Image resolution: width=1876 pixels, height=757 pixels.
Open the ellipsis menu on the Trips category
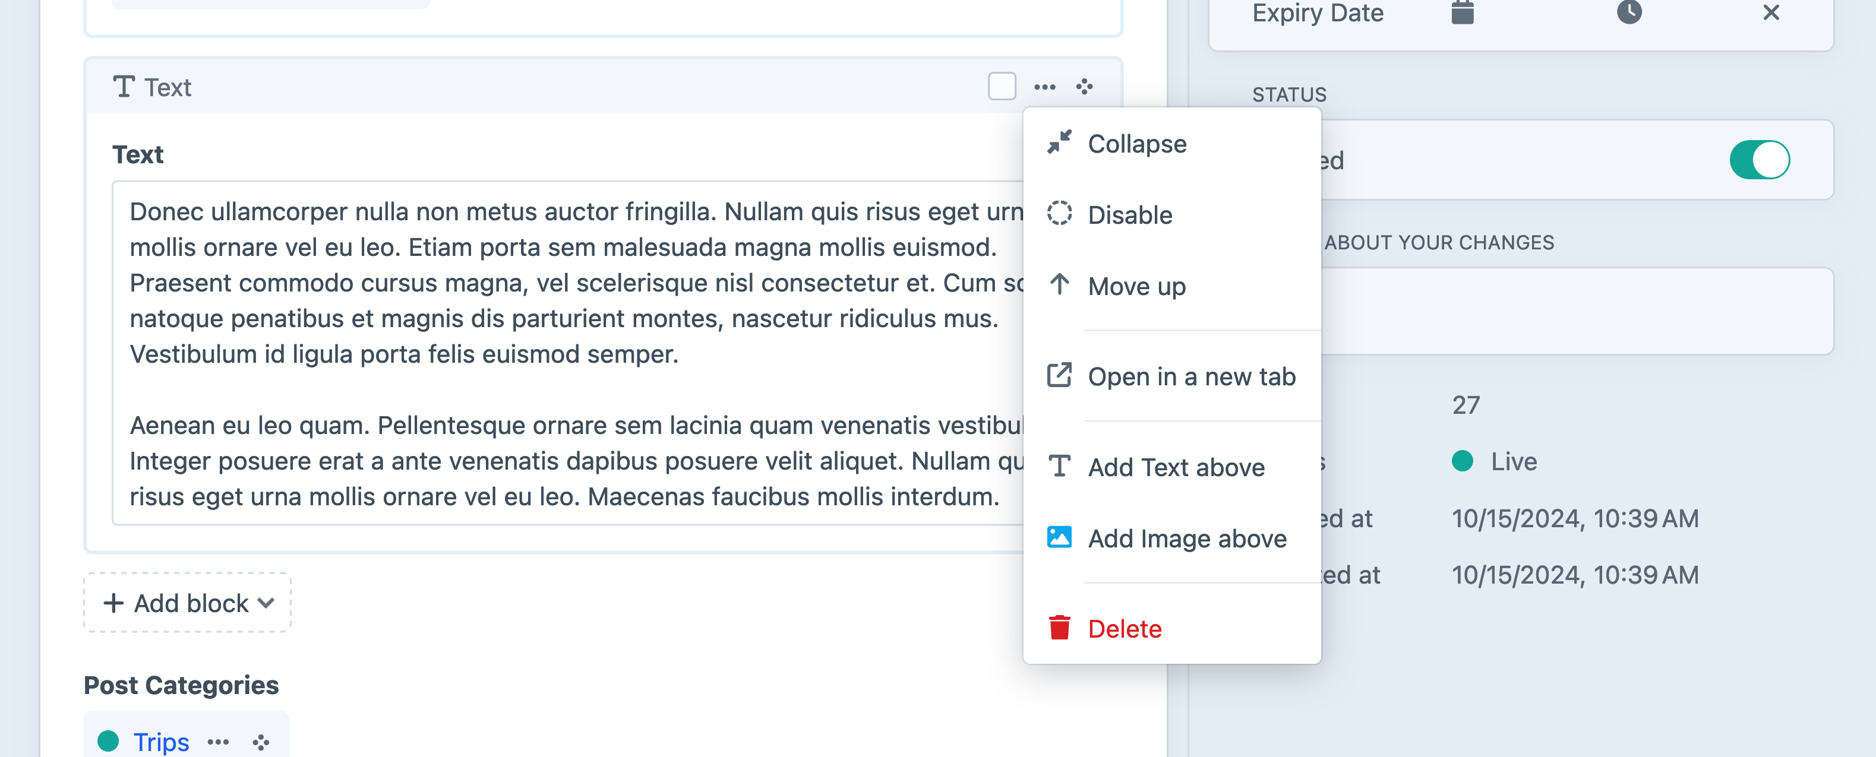click(218, 741)
